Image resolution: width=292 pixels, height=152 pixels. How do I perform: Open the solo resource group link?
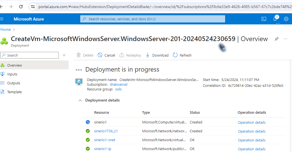[x=118, y=89]
